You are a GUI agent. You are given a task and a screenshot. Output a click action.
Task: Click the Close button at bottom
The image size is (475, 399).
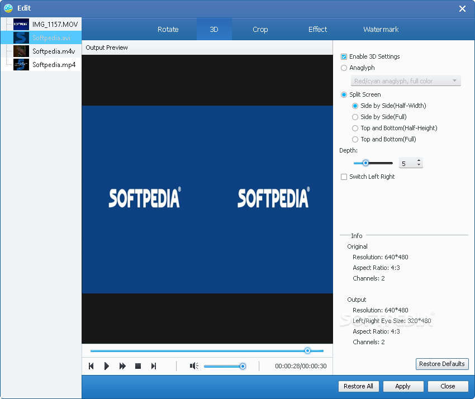tap(448, 386)
